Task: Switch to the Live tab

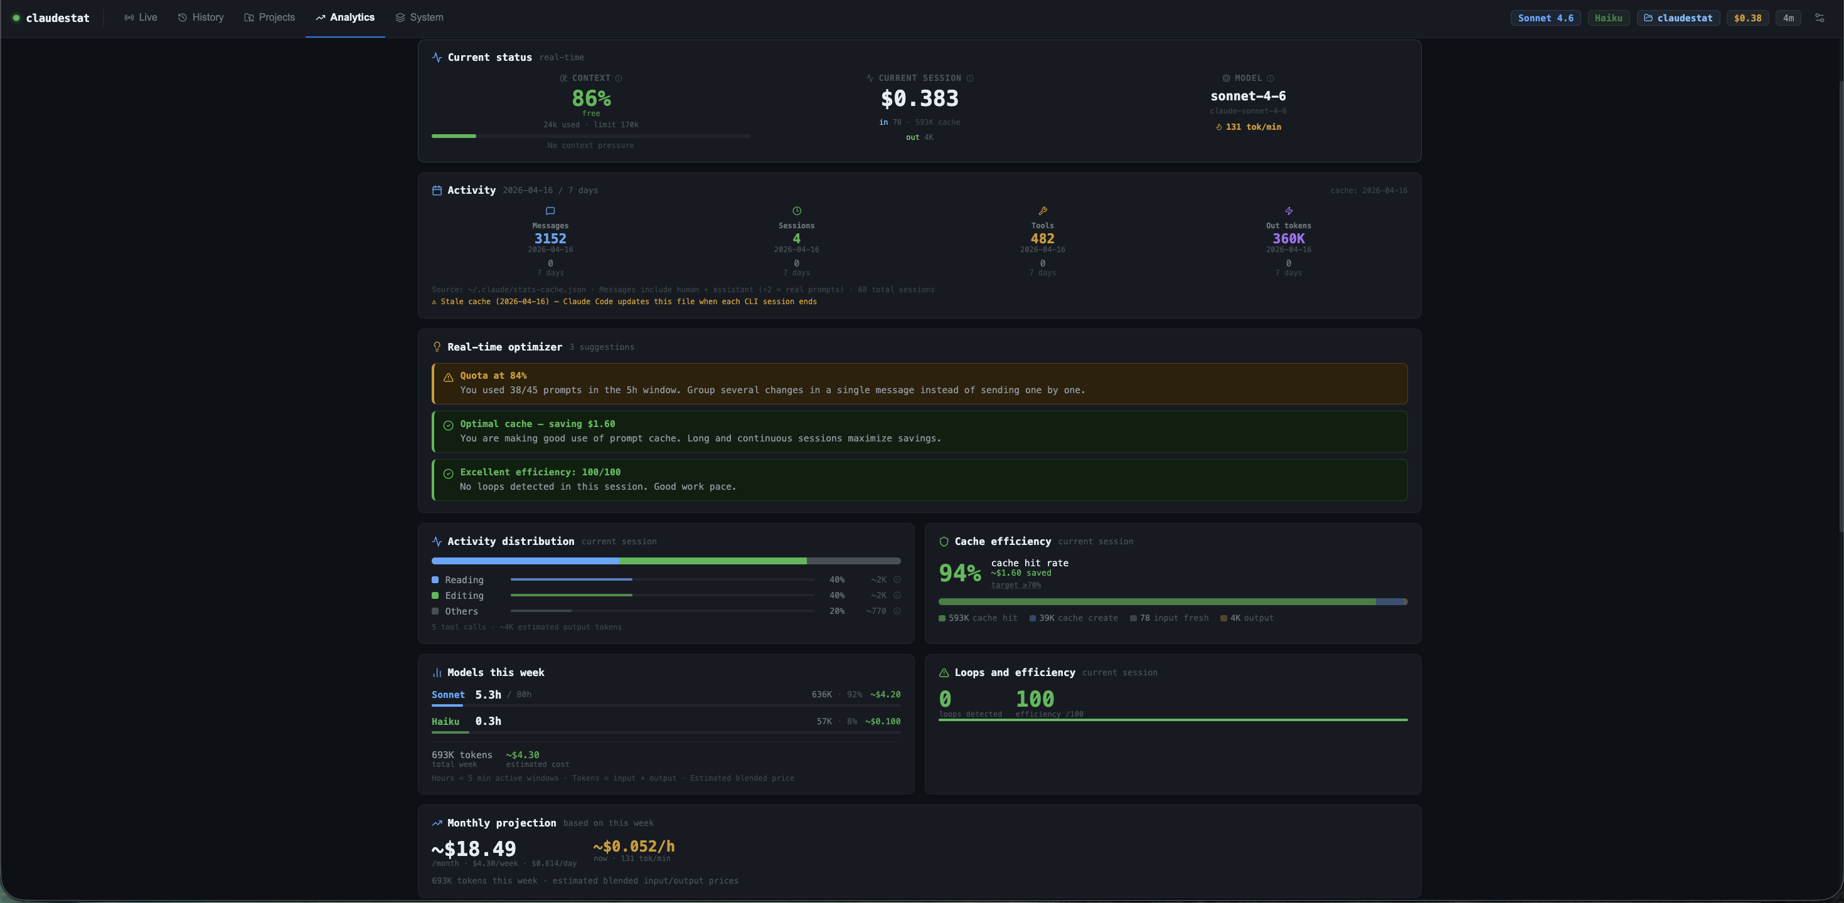Action: pos(141,17)
